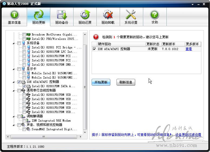Collapse the IDE ATA/ATAPI 控制器 tree node

[x=14, y=82]
